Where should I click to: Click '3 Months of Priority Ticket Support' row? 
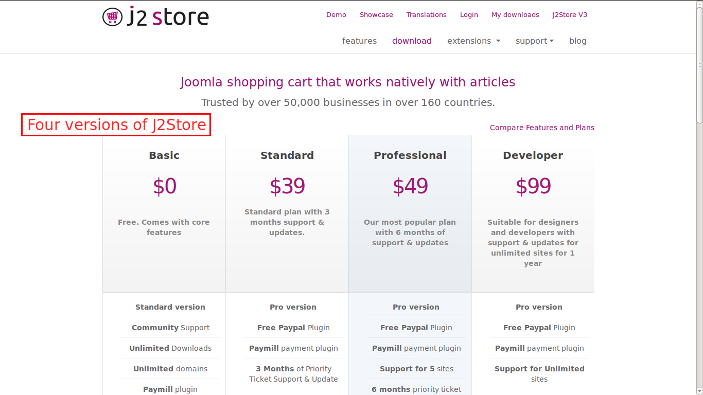tap(293, 374)
